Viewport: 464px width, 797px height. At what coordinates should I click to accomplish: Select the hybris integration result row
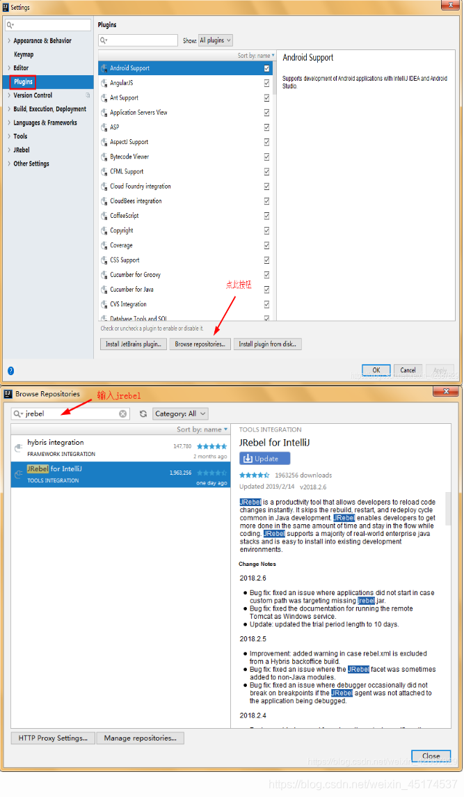pos(120,448)
